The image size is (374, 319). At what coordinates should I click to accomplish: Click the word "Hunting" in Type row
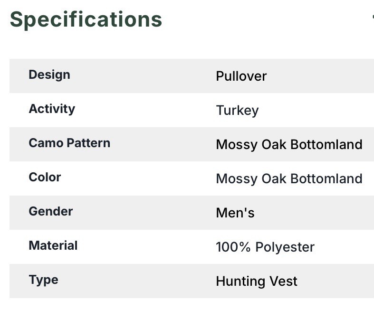tap(238, 281)
